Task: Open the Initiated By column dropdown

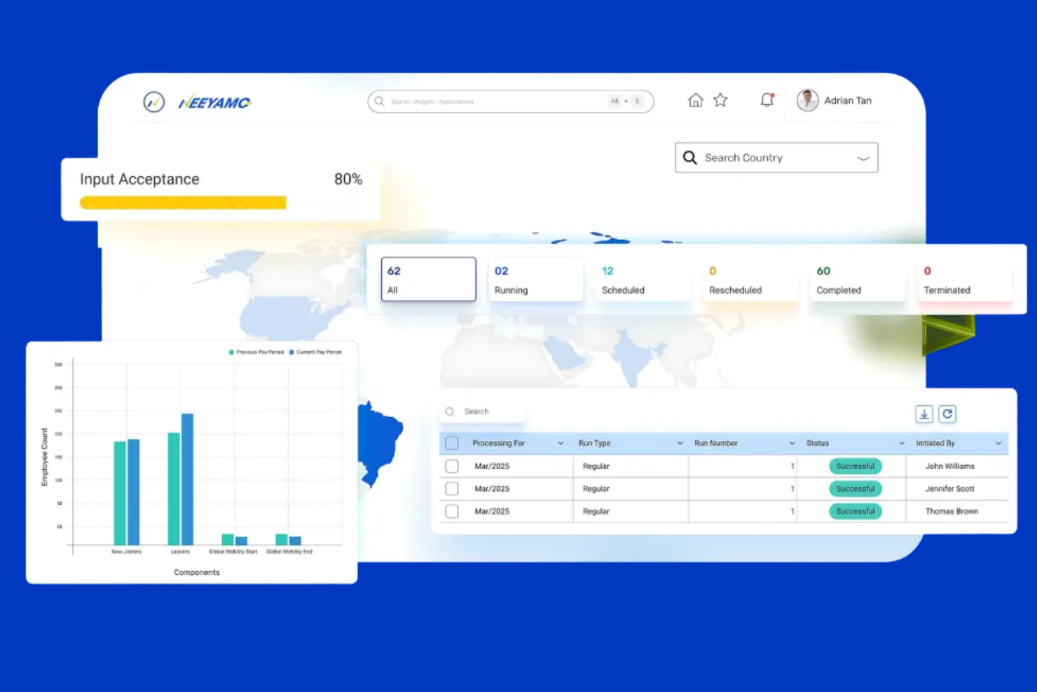Action: (998, 443)
